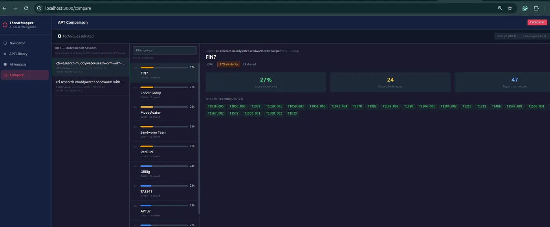This screenshot has height=227, width=550.
Task: Click technique tag T1102.002
Action: [x=390, y=106]
